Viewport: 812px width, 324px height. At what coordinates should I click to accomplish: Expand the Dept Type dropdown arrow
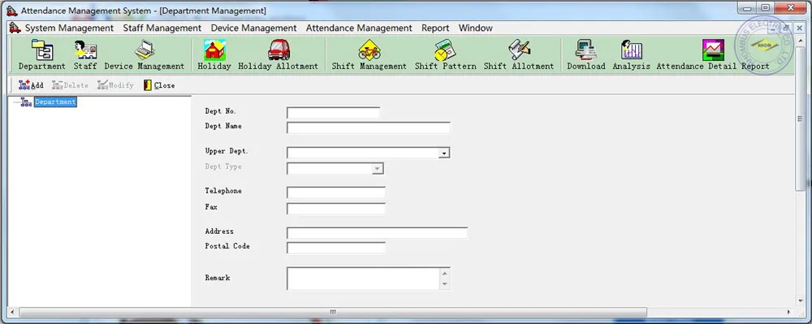378,169
